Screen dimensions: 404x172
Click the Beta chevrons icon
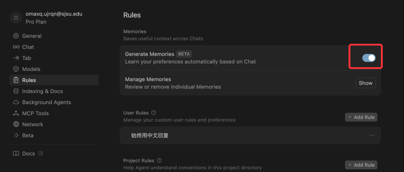coord(16,135)
